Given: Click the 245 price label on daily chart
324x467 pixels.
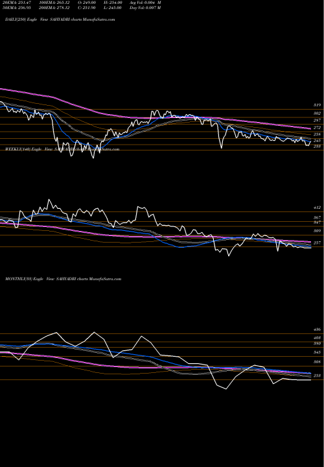Looking at the screenshot, I should pos(317,140).
